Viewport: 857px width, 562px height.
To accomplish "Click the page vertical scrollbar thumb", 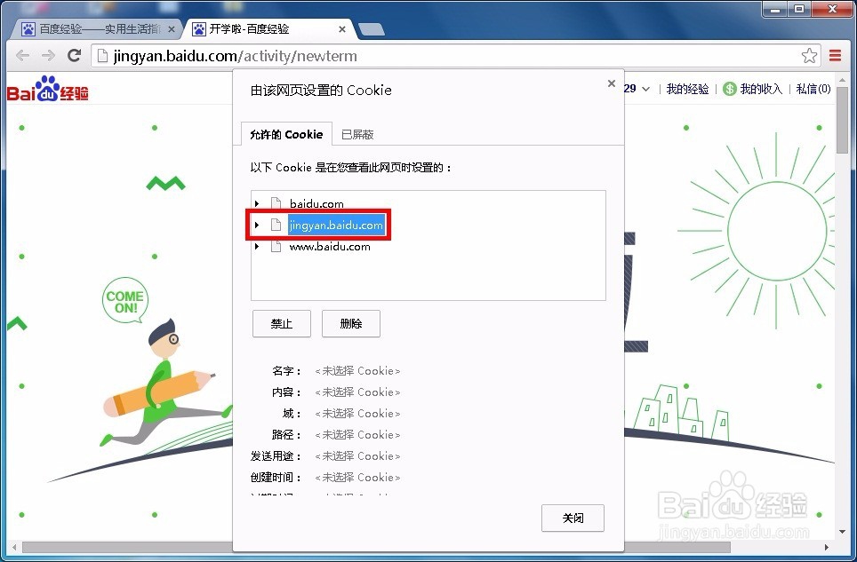I will (842, 120).
